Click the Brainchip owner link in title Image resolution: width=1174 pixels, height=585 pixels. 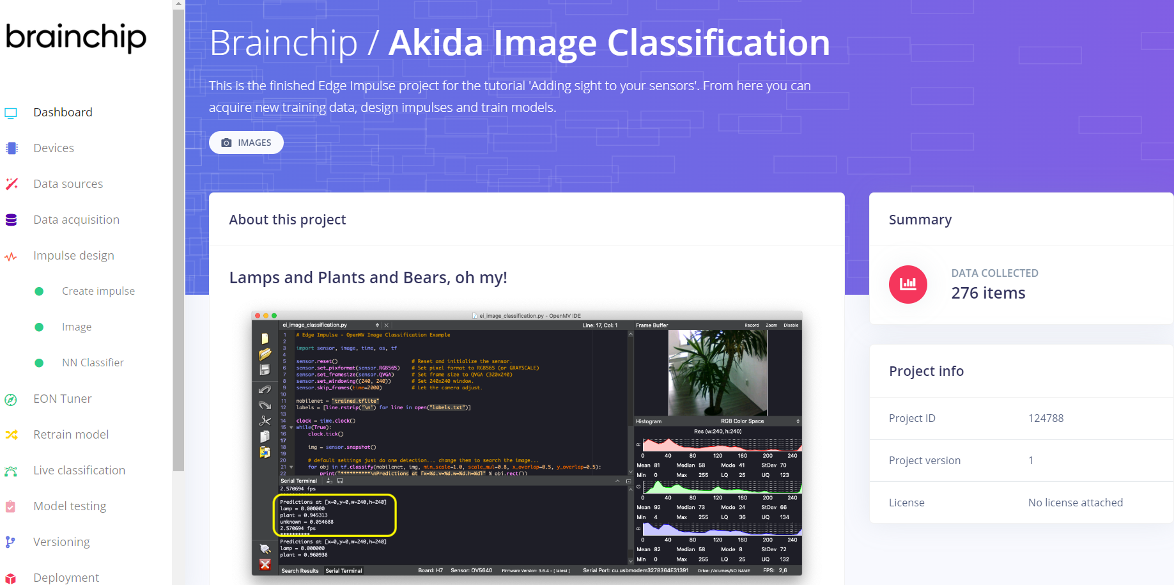[x=283, y=43]
